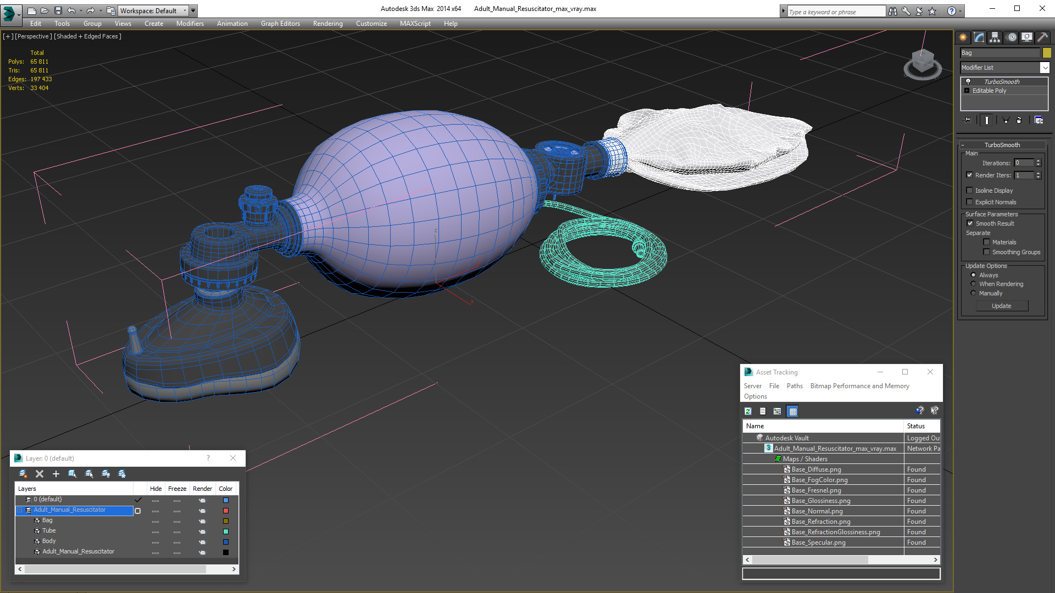Click Hide/Unhide All Layers icon
The image size is (1055, 593).
click(x=105, y=474)
